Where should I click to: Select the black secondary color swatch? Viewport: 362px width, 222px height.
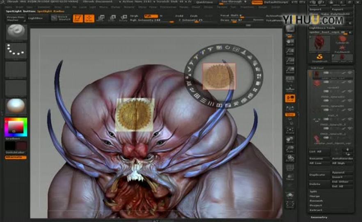coord(10,146)
